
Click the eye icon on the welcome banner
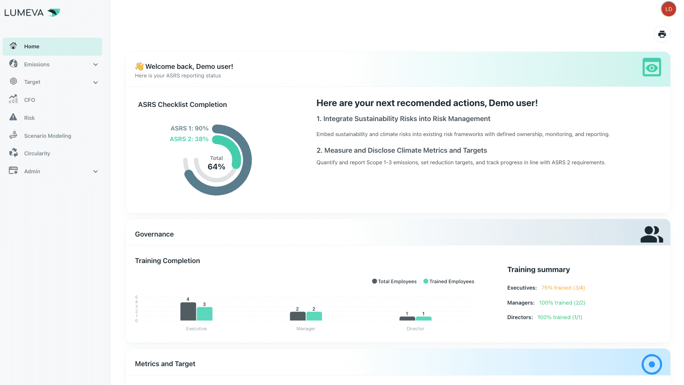652,67
